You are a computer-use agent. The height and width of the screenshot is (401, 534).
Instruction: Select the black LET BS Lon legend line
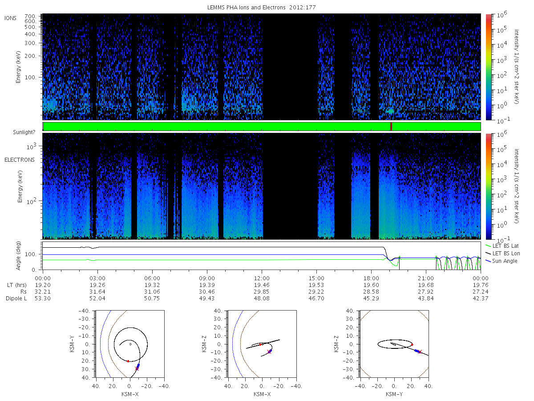point(488,253)
